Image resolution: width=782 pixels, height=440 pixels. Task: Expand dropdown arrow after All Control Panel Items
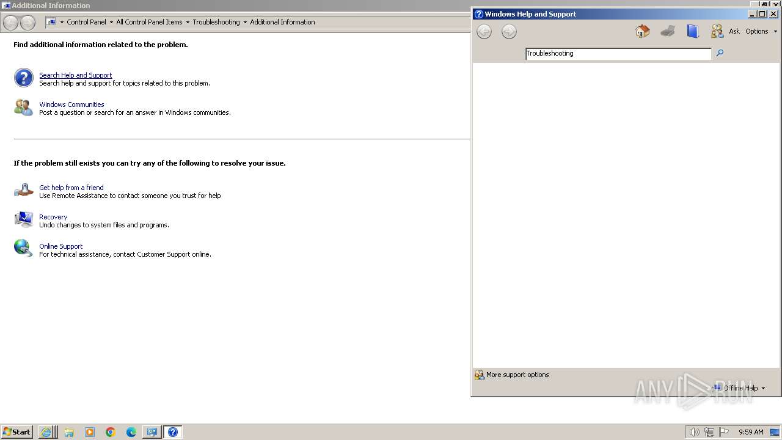(x=188, y=22)
